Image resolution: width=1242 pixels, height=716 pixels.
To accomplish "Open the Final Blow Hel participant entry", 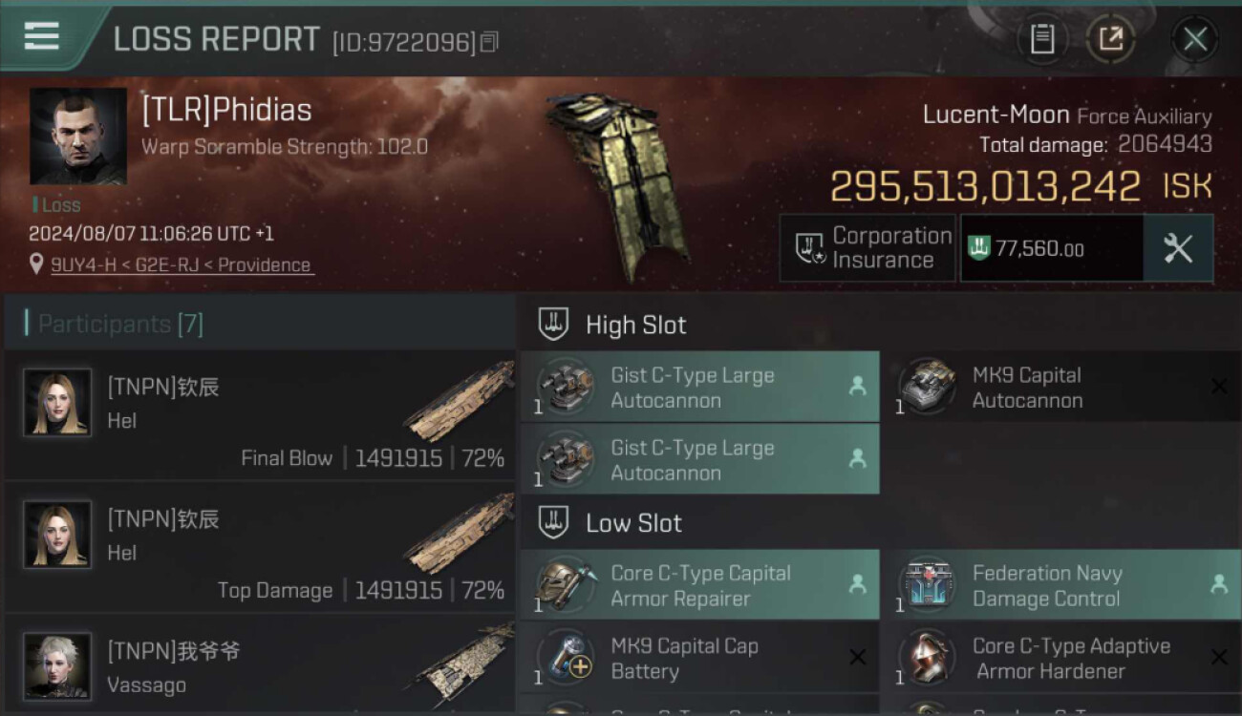I will tap(260, 415).
